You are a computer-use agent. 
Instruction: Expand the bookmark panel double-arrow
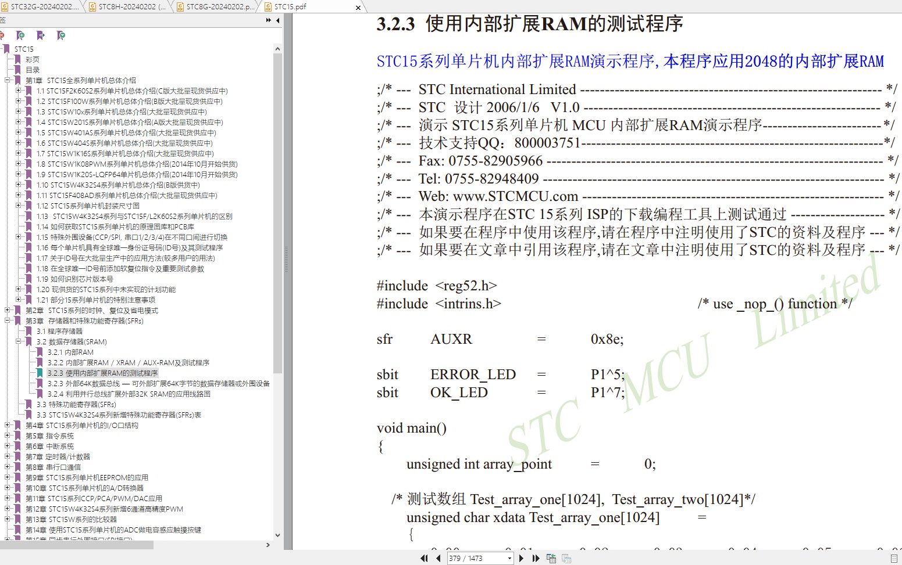pos(268,20)
